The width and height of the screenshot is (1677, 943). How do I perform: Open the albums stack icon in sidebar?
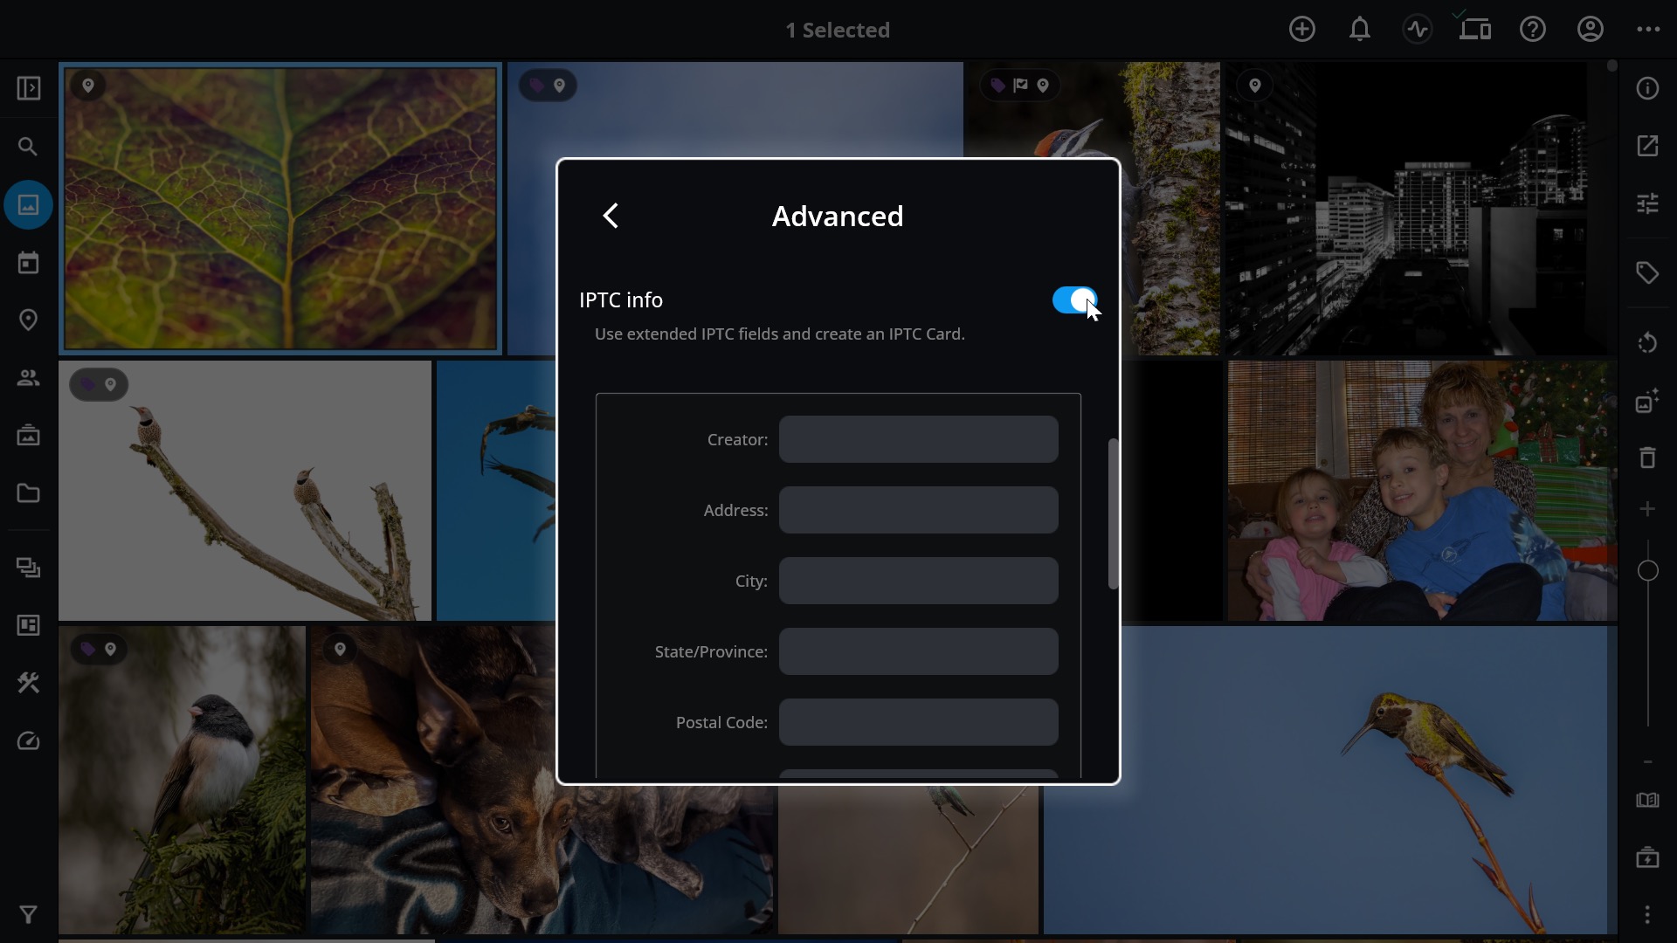(x=29, y=568)
